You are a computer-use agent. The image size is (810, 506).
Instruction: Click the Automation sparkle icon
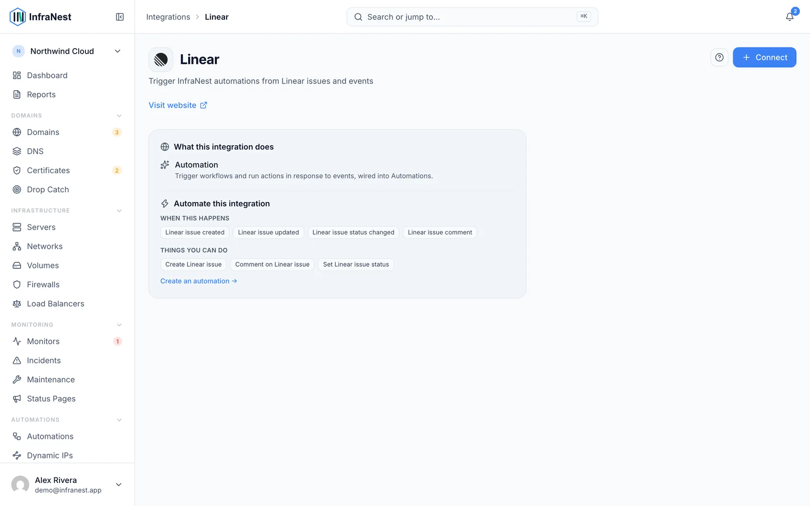pyautogui.click(x=165, y=165)
